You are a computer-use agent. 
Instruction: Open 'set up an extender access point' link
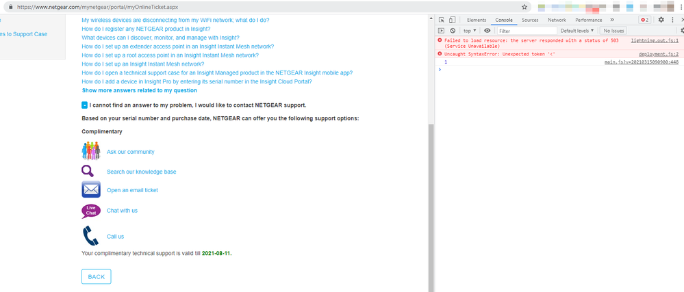(177, 47)
